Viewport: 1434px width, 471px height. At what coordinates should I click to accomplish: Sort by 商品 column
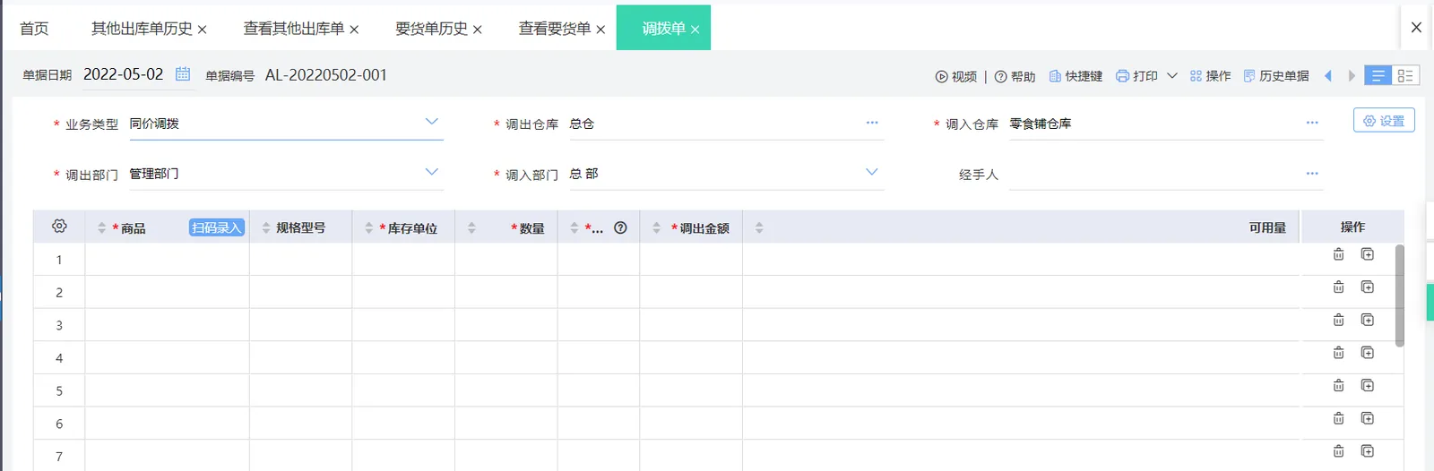point(101,228)
